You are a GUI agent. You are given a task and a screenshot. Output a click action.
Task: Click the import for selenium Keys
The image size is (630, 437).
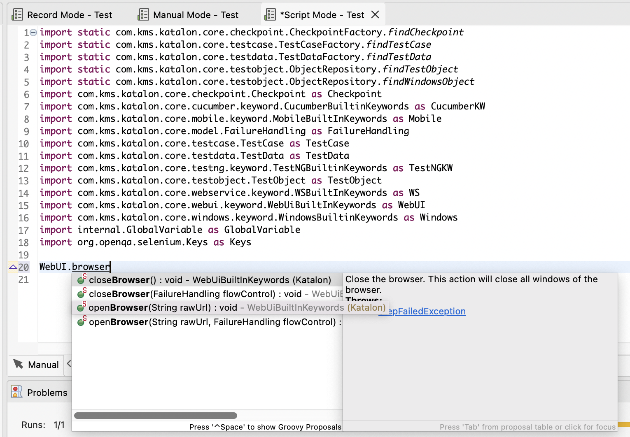[145, 242]
